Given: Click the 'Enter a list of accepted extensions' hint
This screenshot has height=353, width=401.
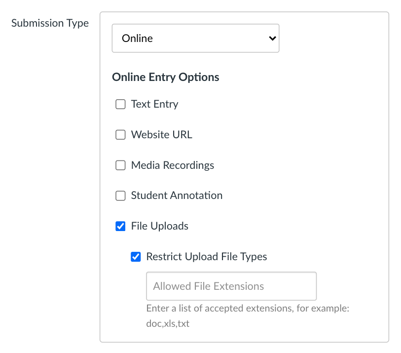Looking at the screenshot, I should [x=247, y=309].
